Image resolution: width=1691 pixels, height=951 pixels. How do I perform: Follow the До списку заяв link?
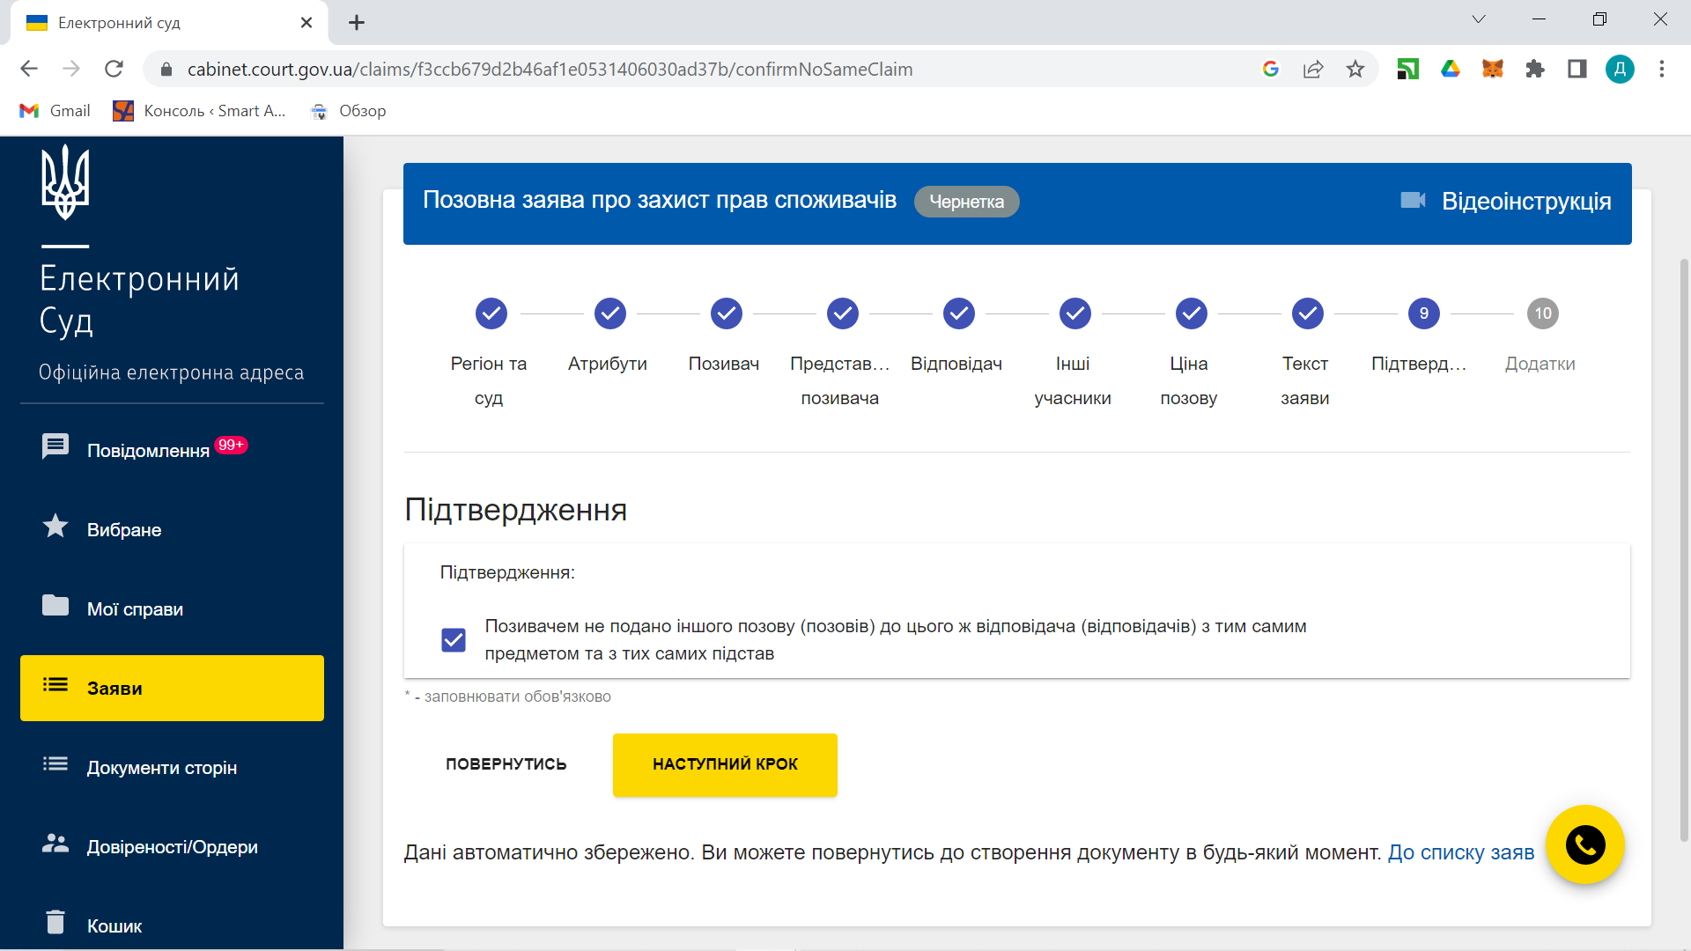(1460, 852)
